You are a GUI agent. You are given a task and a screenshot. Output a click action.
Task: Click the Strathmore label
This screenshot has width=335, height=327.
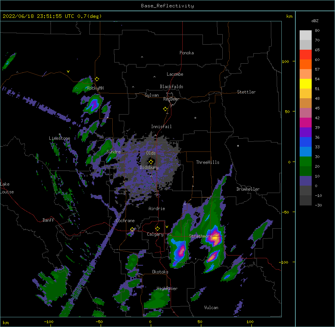click(x=201, y=236)
